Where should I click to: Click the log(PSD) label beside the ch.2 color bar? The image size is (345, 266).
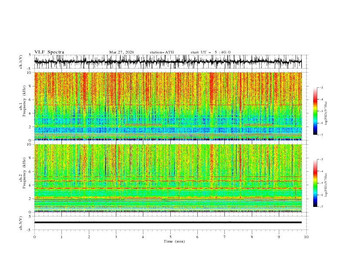coord(326,185)
